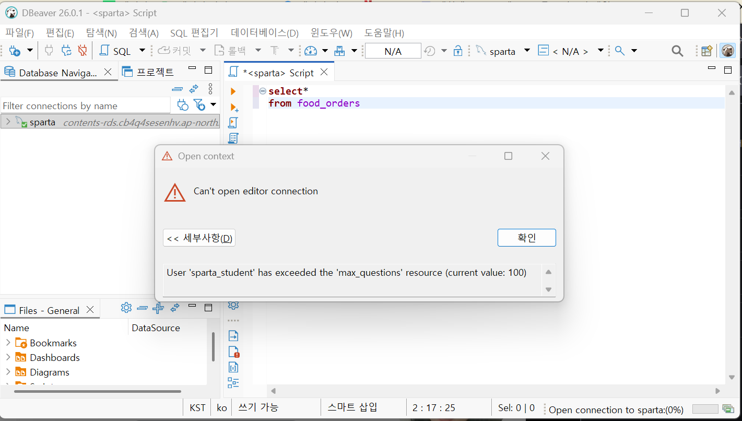Image resolution: width=742 pixels, height=421 pixels.
Task: Click the Files panel plus Create icon
Action: [158, 308]
